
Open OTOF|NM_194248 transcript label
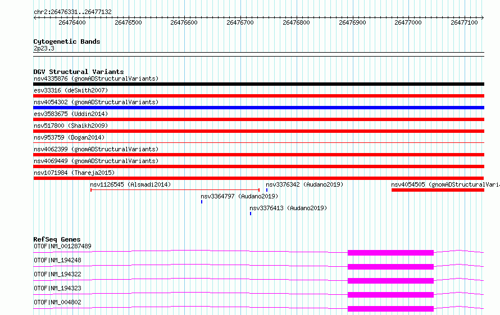[x=57, y=260]
